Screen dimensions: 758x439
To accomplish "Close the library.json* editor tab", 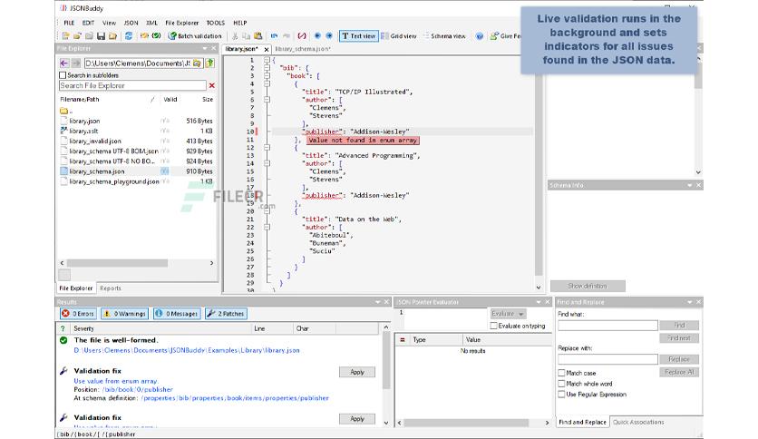I will 267,49.
